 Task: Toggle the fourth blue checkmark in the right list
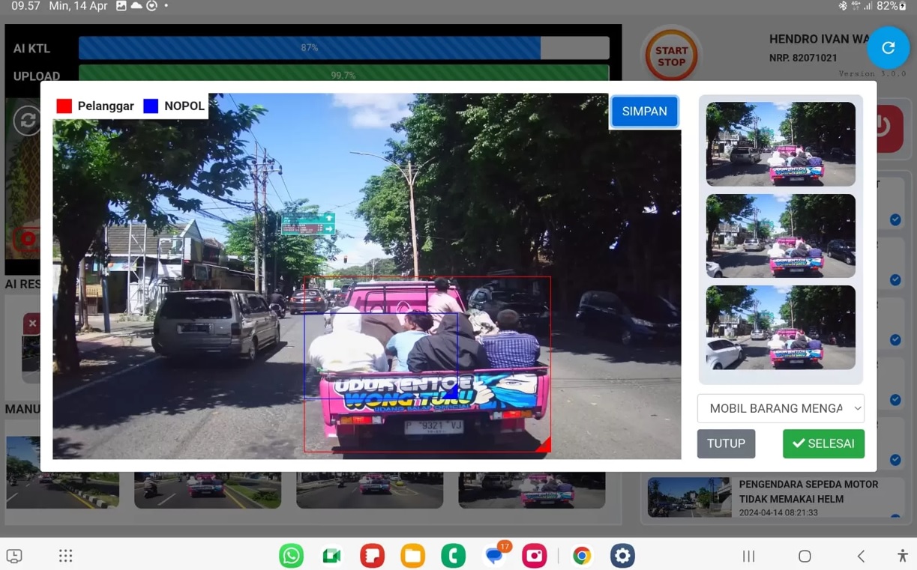[x=895, y=399]
